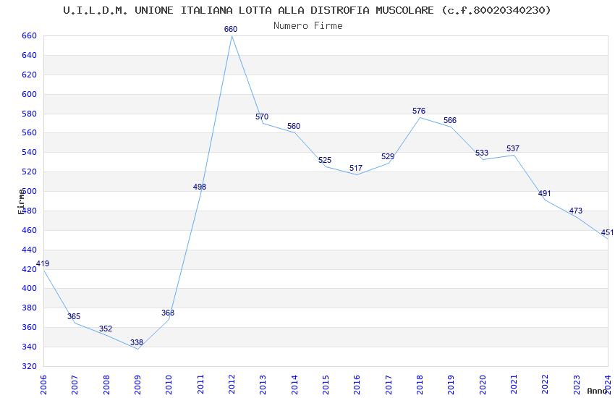Screen dimensions: 615x398
Task: Click the subtitle Numero Firme
Action: pos(308,26)
